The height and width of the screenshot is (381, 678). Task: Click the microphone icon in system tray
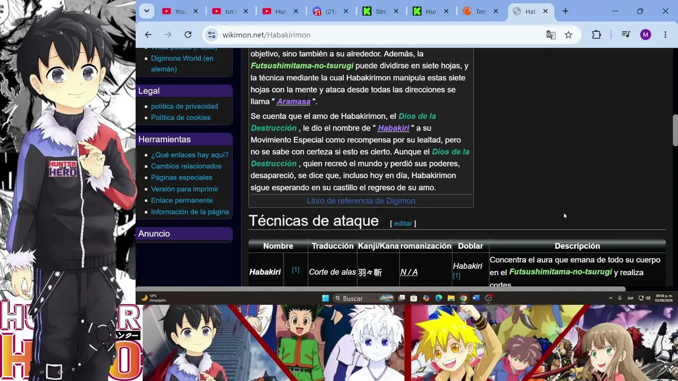[x=620, y=298]
